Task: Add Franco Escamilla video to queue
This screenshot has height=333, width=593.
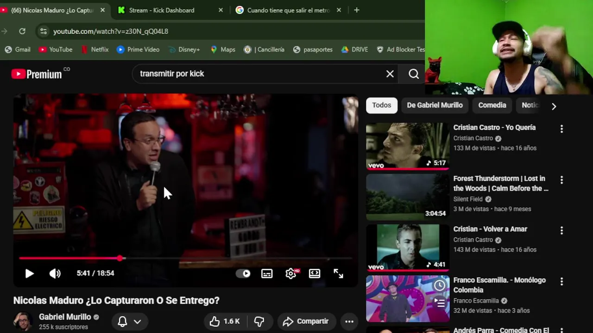Action: (x=439, y=303)
